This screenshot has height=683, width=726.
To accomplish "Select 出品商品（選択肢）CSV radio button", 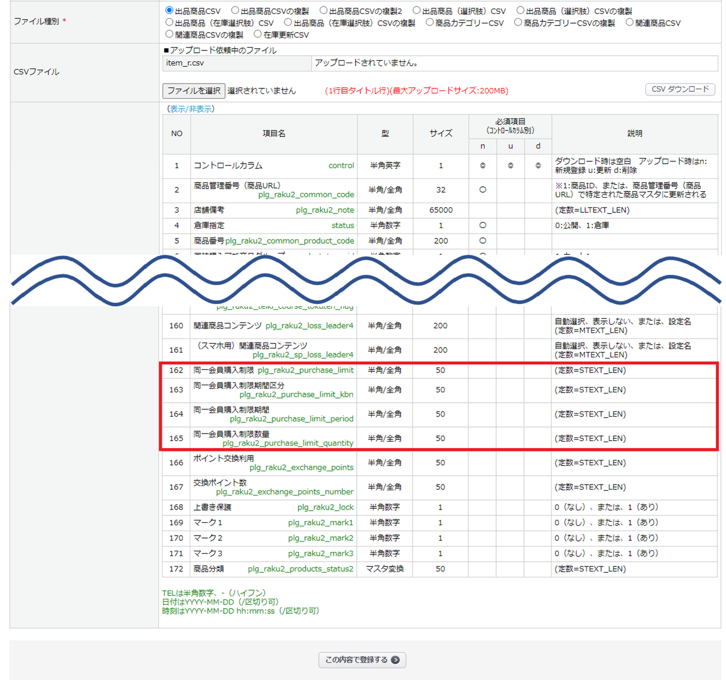I will (x=417, y=10).
